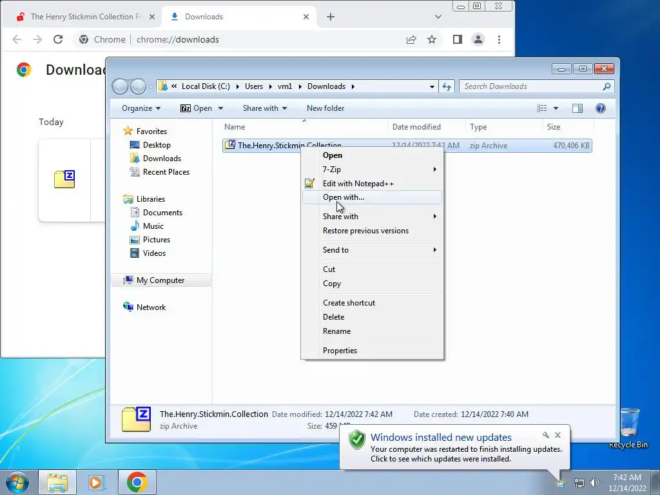Select Libraries in navigation pane
Screen dimensions: 660x495
[x=144, y=199]
